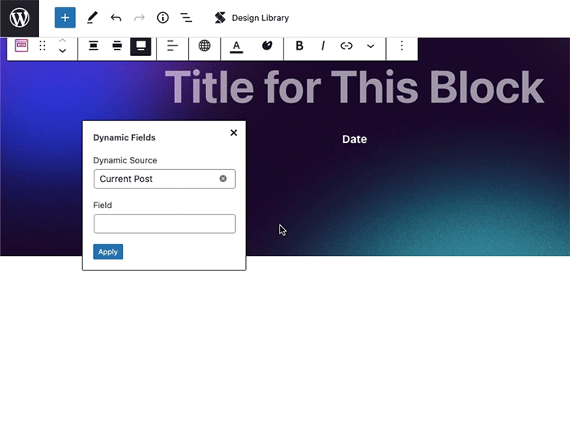The image size is (570, 439).
Task: Select the pencil edit tool
Action: point(92,18)
